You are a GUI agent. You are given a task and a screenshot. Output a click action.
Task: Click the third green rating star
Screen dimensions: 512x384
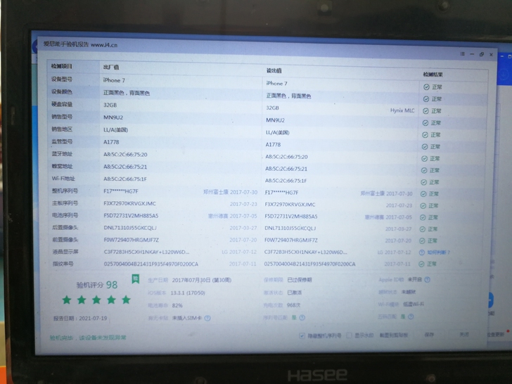pyautogui.click(x=96, y=300)
